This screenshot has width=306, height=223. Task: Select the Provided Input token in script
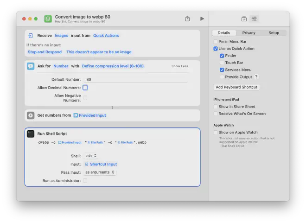(x=70, y=142)
